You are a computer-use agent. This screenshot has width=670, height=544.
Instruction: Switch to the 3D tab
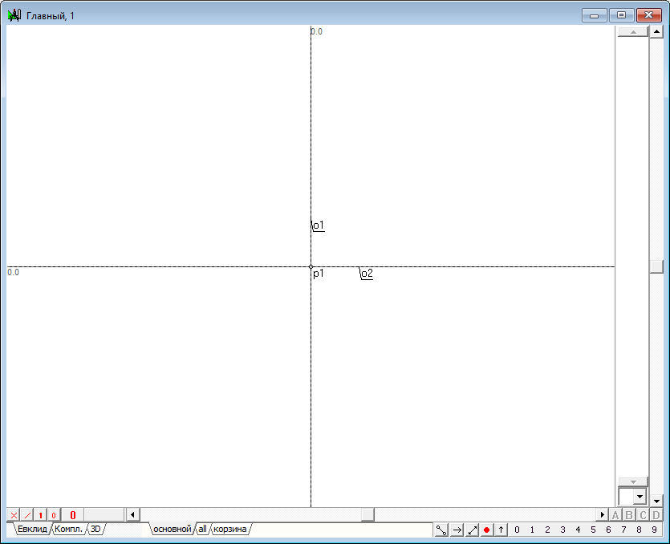[95, 529]
